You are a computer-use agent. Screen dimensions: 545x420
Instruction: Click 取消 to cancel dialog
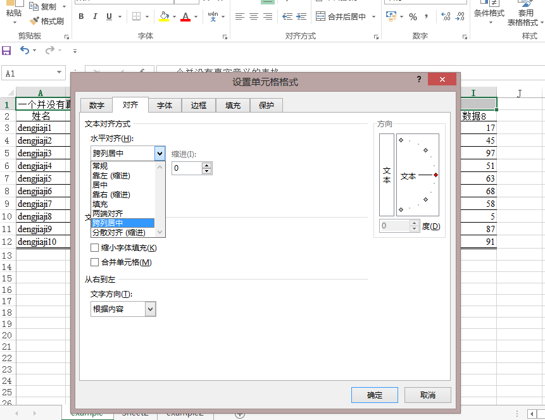pyautogui.click(x=427, y=395)
